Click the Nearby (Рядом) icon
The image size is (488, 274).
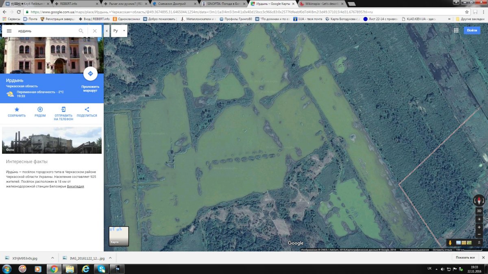pos(40,110)
